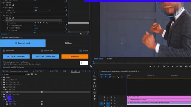This screenshot has height=107, width=191.
Task: Toggle lock on the top video track
Action: [104, 97]
